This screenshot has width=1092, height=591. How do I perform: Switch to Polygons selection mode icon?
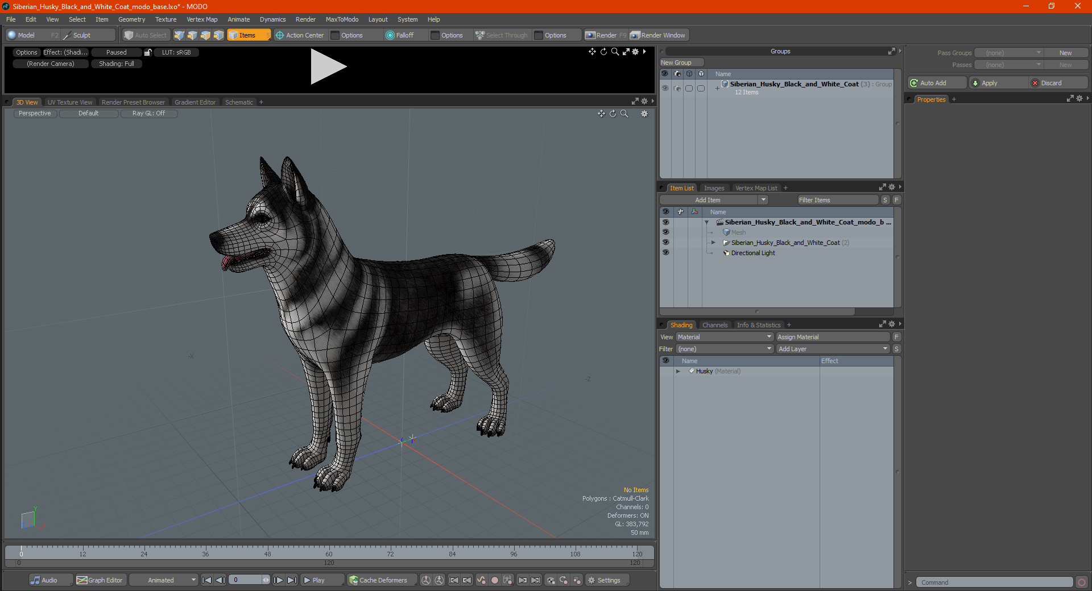click(x=205, y=35)
